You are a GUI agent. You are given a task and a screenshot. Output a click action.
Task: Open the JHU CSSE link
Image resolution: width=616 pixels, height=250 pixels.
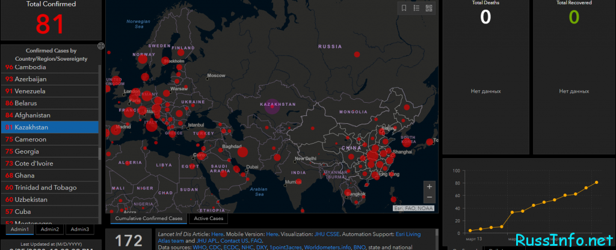325,234
